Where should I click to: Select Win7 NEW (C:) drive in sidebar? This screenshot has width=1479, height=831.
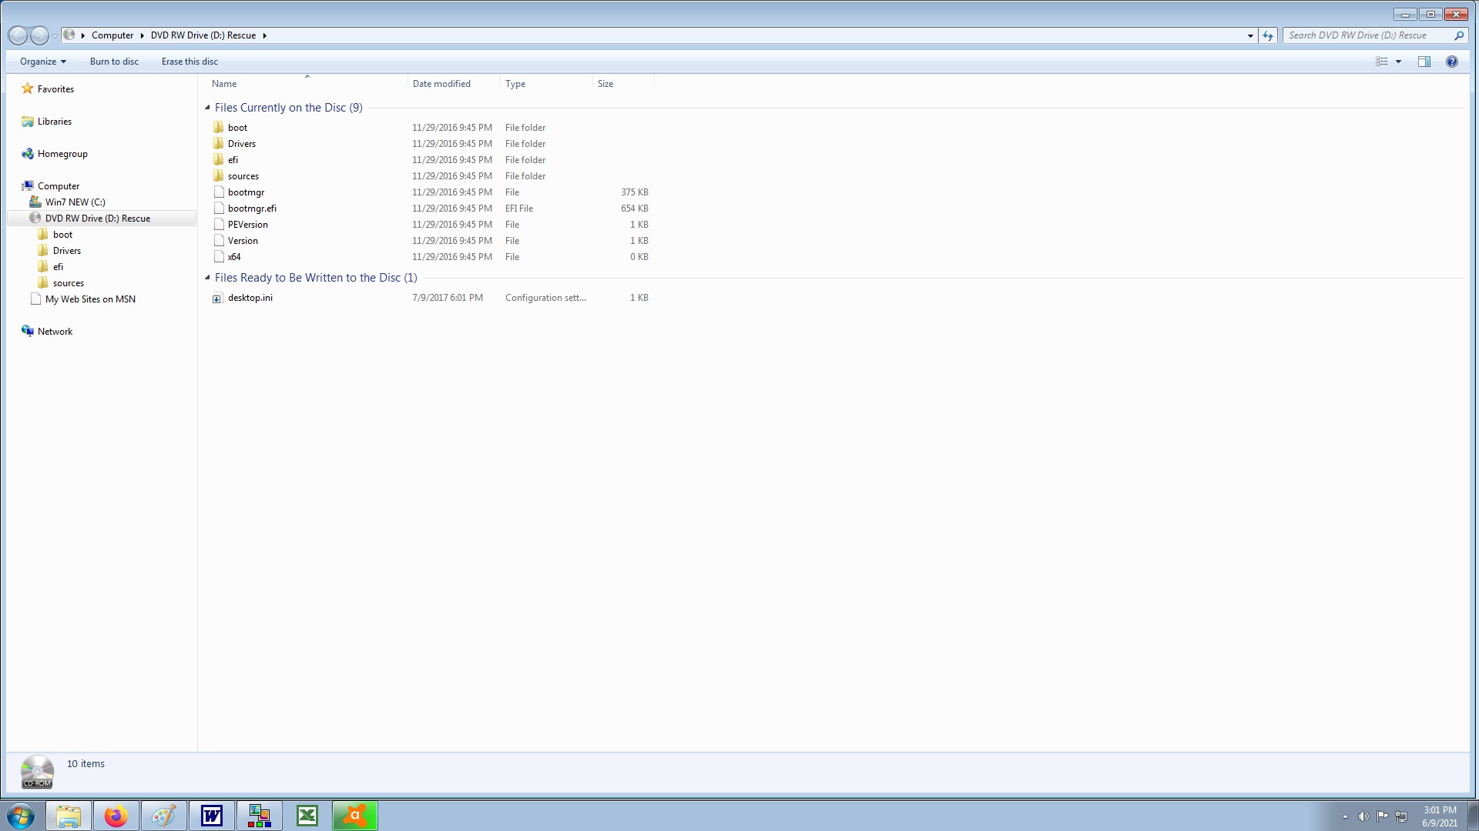pyautogui.click(x=75, y=202)
